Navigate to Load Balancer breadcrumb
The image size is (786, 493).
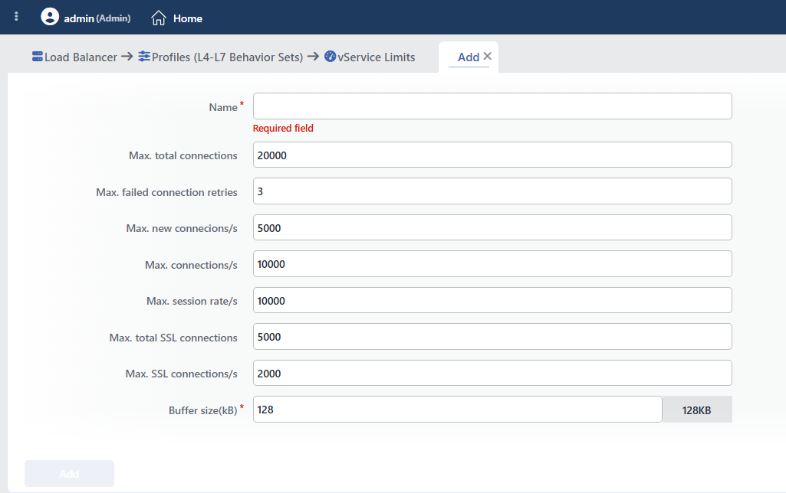tap(81, 57)
